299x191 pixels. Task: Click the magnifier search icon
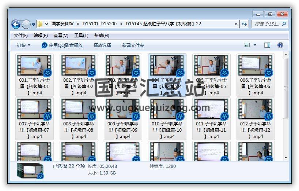tap(284, 24)
